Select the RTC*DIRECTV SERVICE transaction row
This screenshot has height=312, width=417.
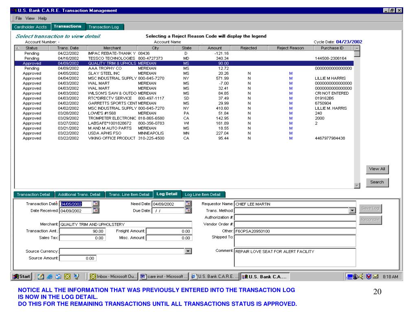tap(184, 98)
